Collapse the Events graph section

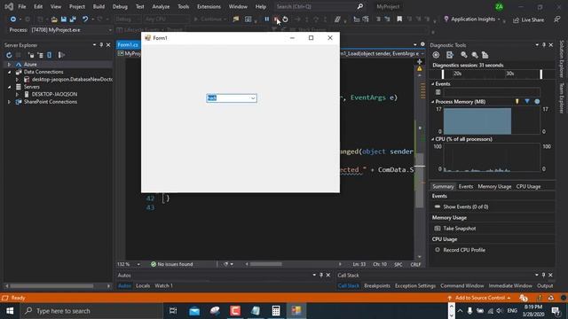pyautogui.click(x=432, y=83)
